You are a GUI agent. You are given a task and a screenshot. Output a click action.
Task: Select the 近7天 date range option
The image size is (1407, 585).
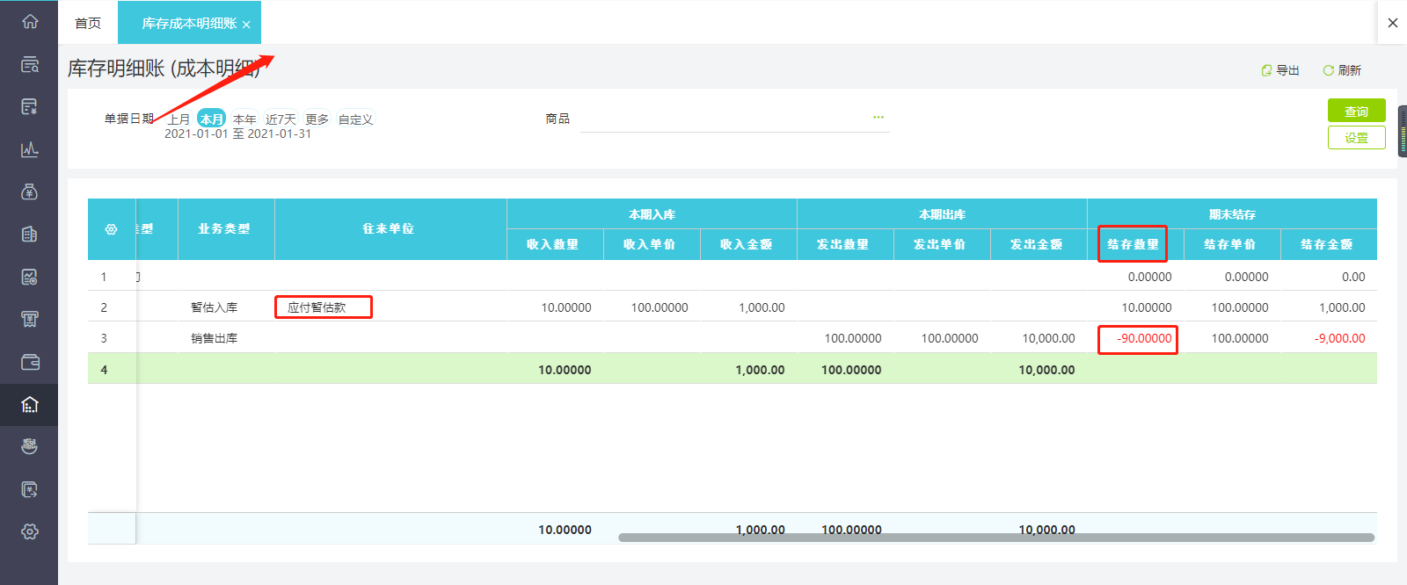[x=281, y=119]
